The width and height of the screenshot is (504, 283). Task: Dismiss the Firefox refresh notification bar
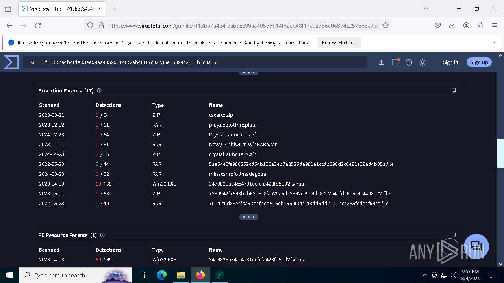pyautogui.click(x=494, y=42)
